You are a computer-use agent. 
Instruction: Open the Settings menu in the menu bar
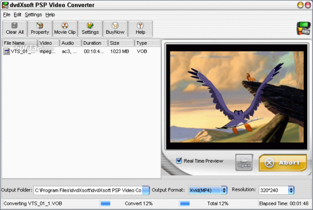[x=33, y=15]
